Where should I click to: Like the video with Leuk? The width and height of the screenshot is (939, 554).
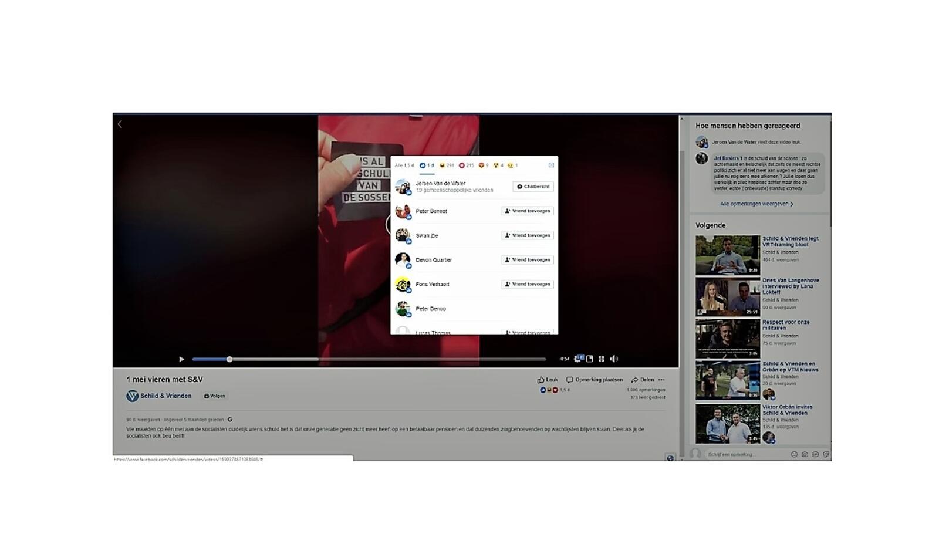pyautogui.click(x=548, y=380)
